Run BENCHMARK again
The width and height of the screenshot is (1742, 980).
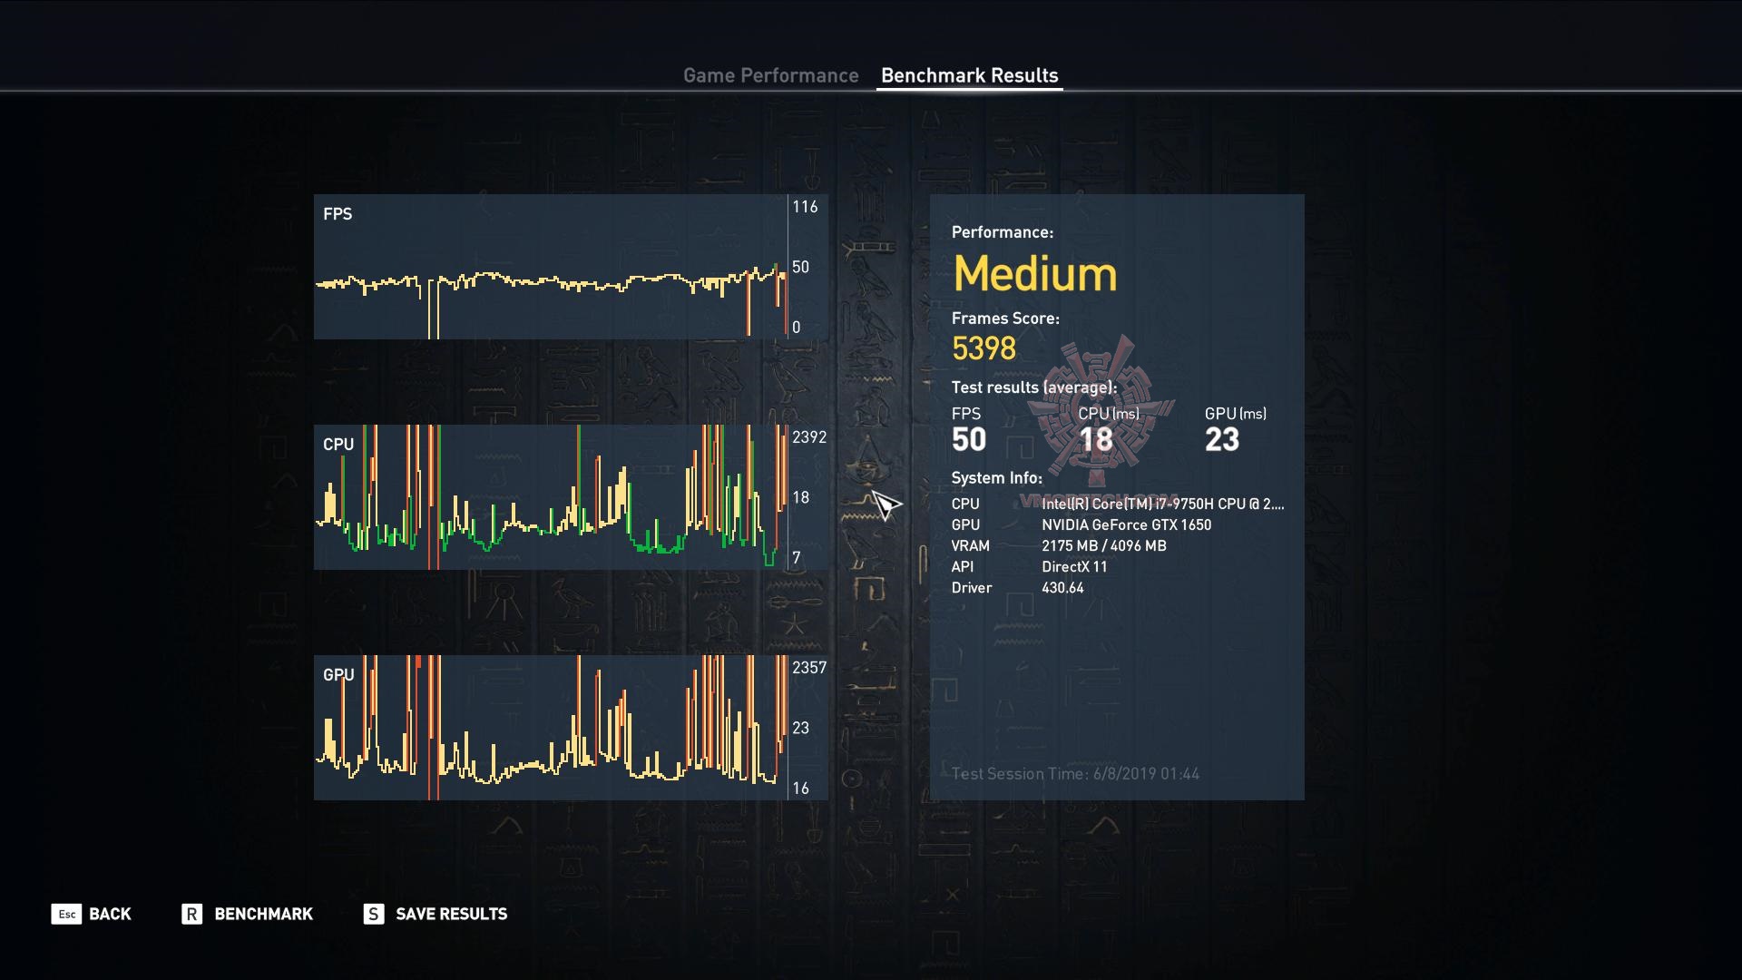click(x=263, y=914)
